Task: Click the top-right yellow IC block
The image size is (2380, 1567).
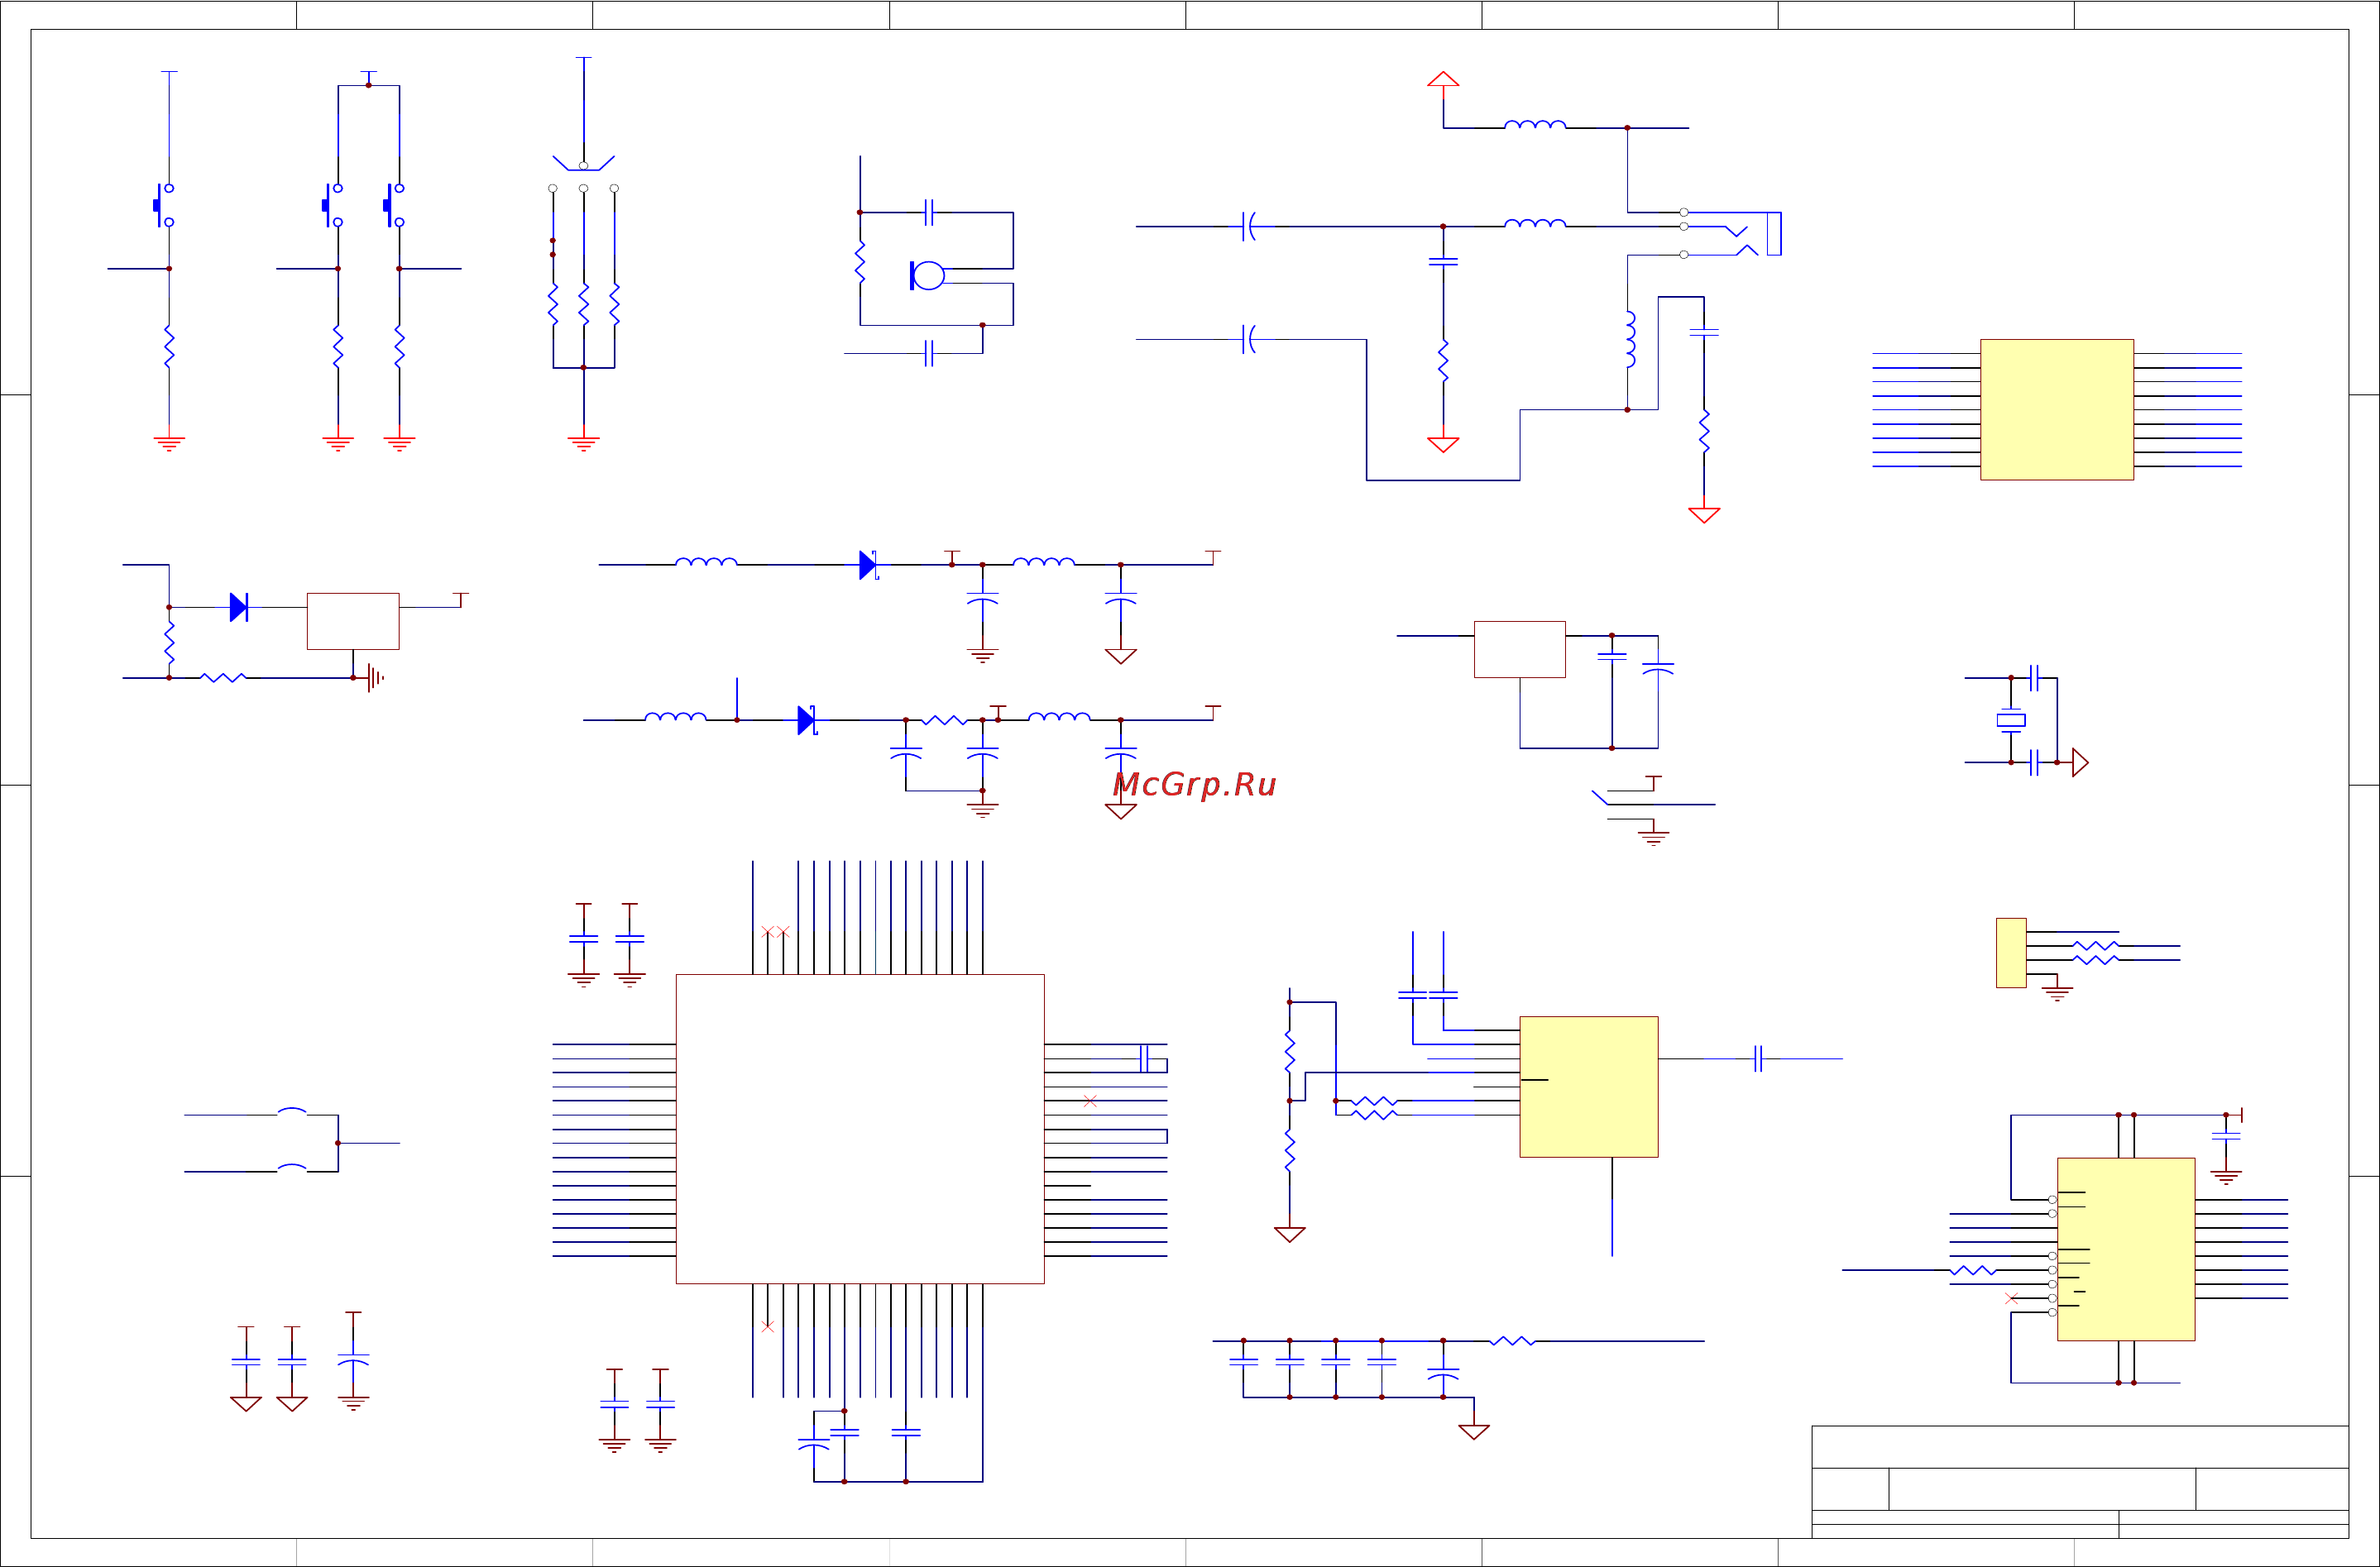Action: [x=2057, y=410]
